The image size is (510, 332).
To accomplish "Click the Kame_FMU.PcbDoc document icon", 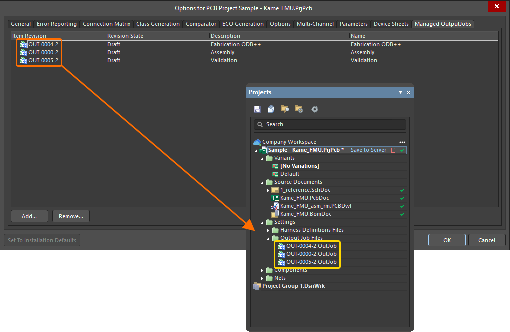I will coord(275,198).
